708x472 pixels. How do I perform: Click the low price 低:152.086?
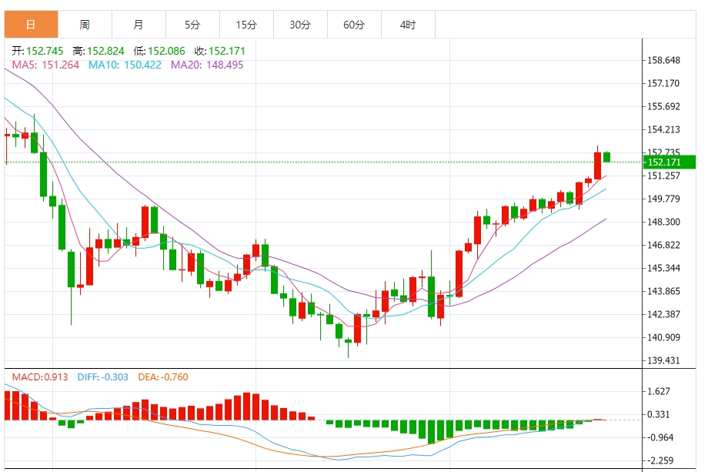[x=159, y=51]
